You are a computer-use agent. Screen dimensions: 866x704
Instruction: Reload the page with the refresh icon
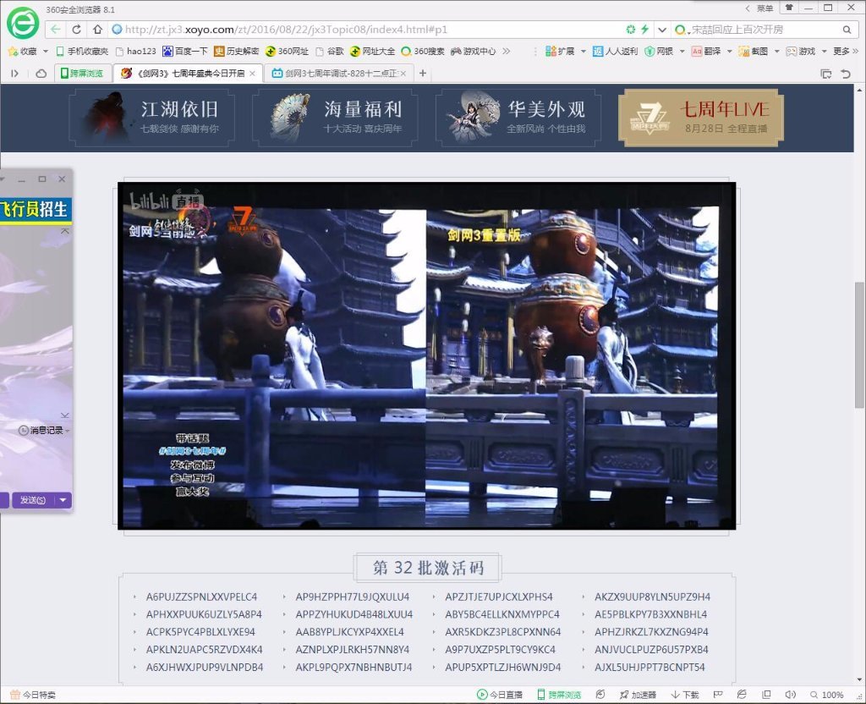(77, 30)
